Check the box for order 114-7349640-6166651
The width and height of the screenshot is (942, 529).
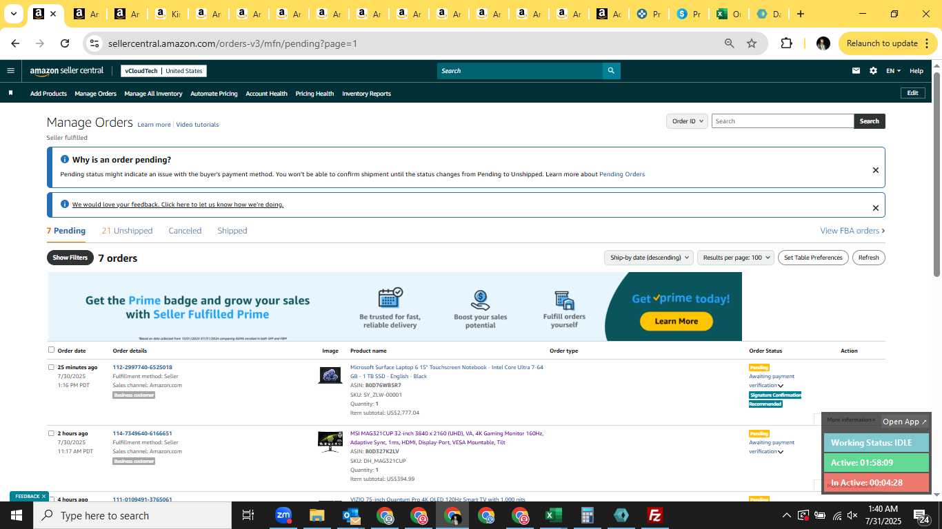click(x=51, y=433)
